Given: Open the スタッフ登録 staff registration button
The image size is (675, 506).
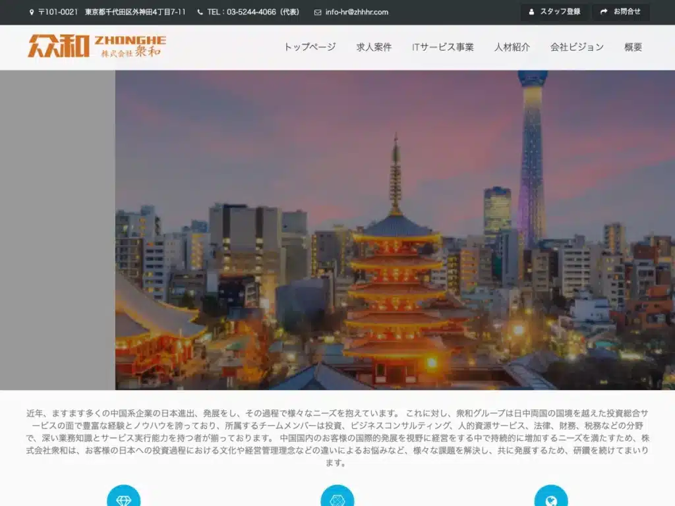Looking at the screenshot, I should (x=555, y=12).
